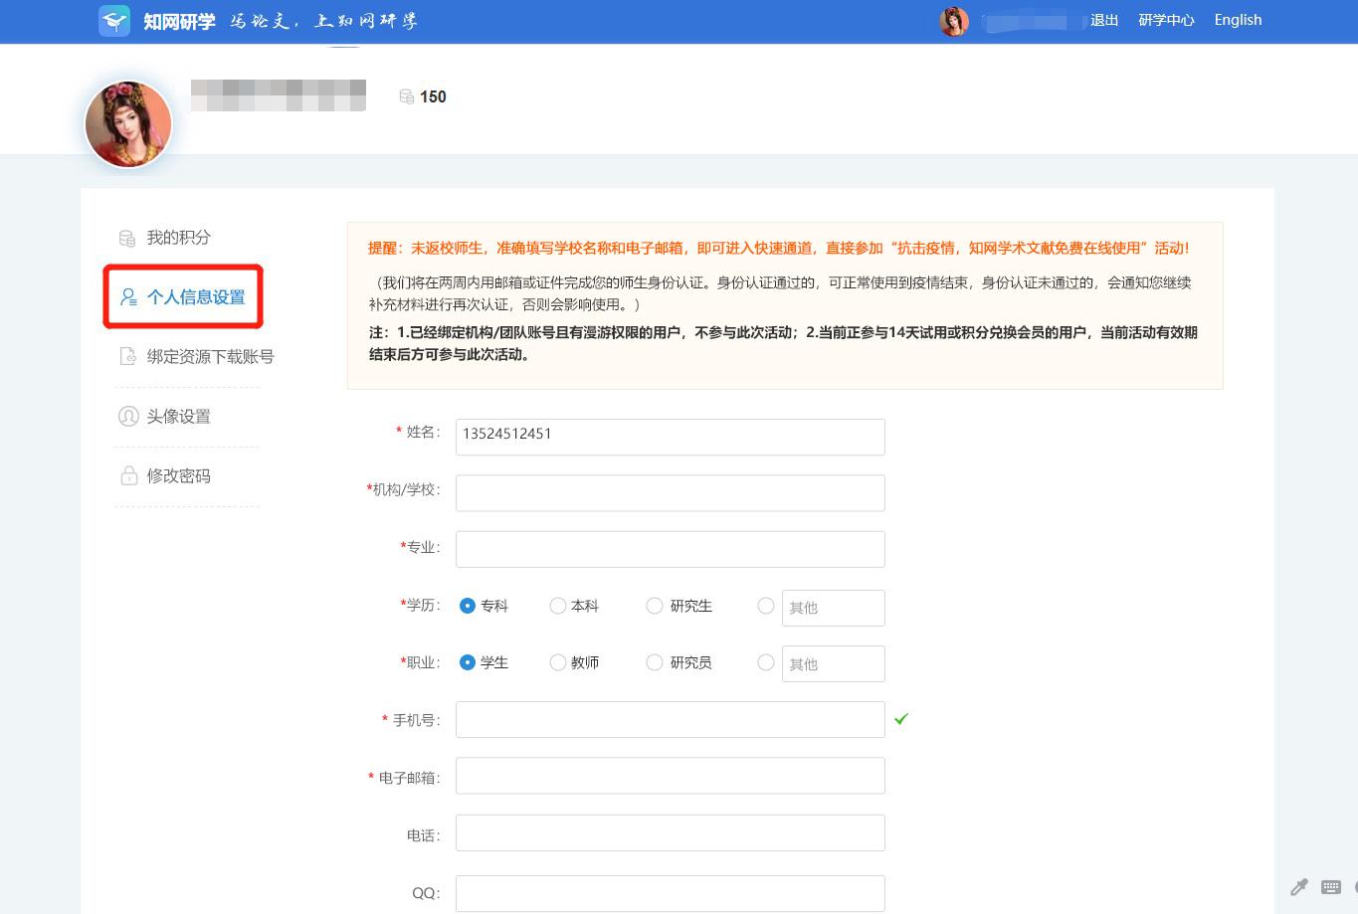Click the 机构/学校 input field

pyautogui.click(x=671, y=492)
